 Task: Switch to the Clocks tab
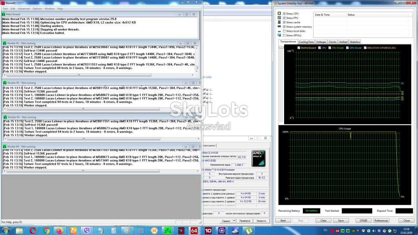332,42
